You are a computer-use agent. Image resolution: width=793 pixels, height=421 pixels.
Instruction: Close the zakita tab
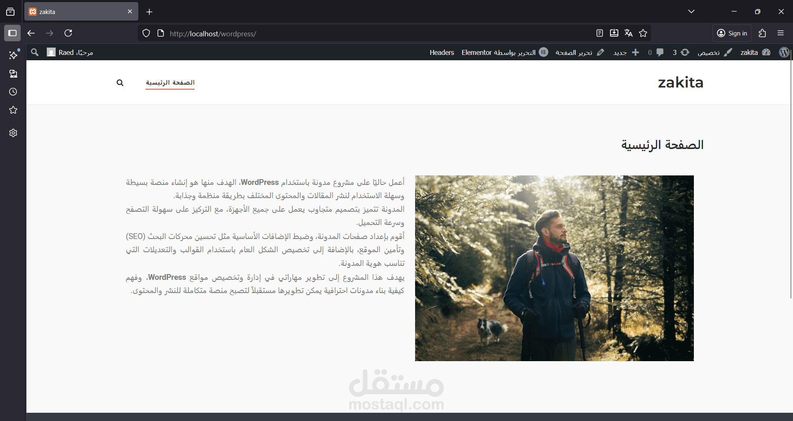[130, 12]
